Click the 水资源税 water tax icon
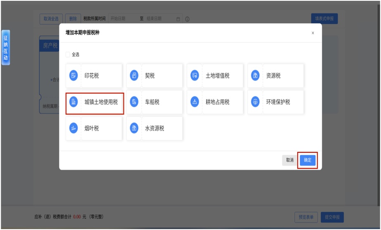The image size is (381, 230). pyautogui.click(x=134, y=128)
